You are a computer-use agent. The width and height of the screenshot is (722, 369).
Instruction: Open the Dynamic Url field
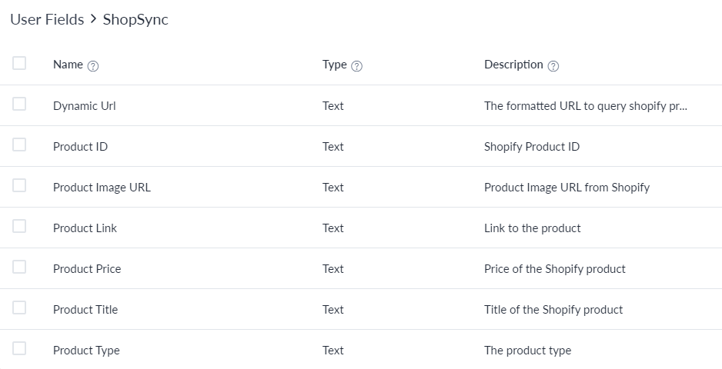pyautogui.click(x=84, y=106)
